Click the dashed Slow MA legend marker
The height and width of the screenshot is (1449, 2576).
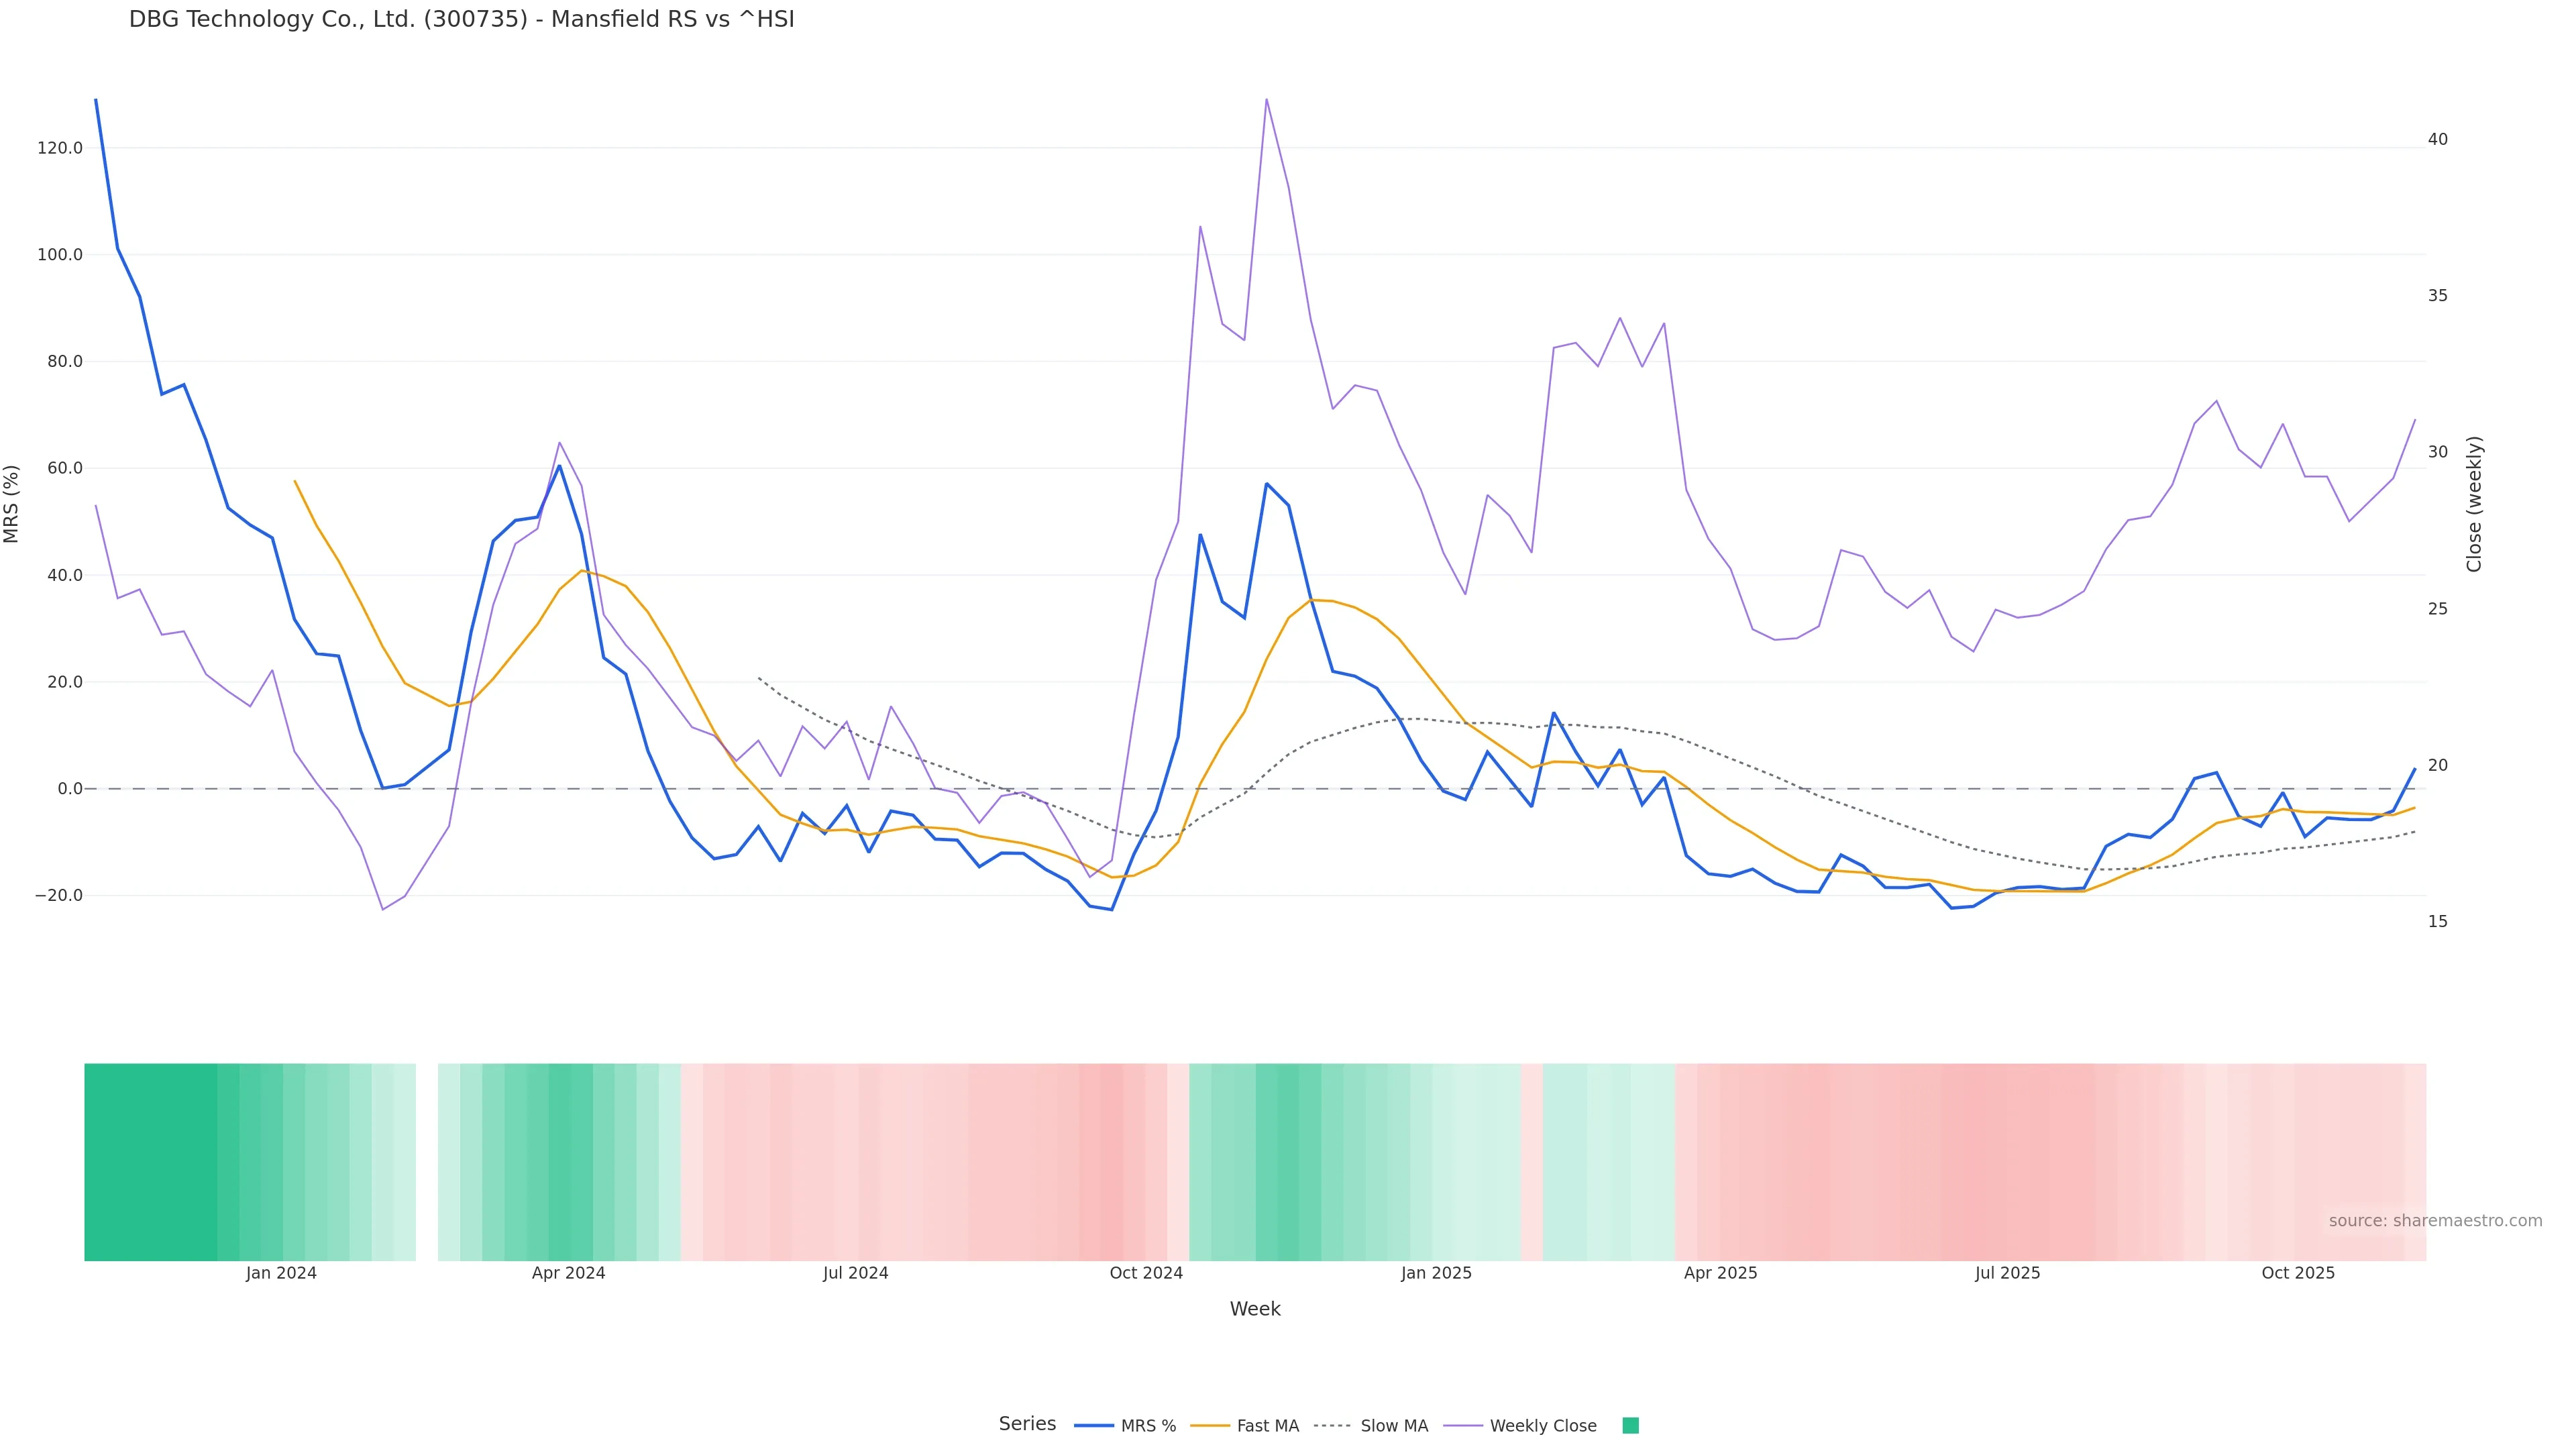tap(1332, 1426)
